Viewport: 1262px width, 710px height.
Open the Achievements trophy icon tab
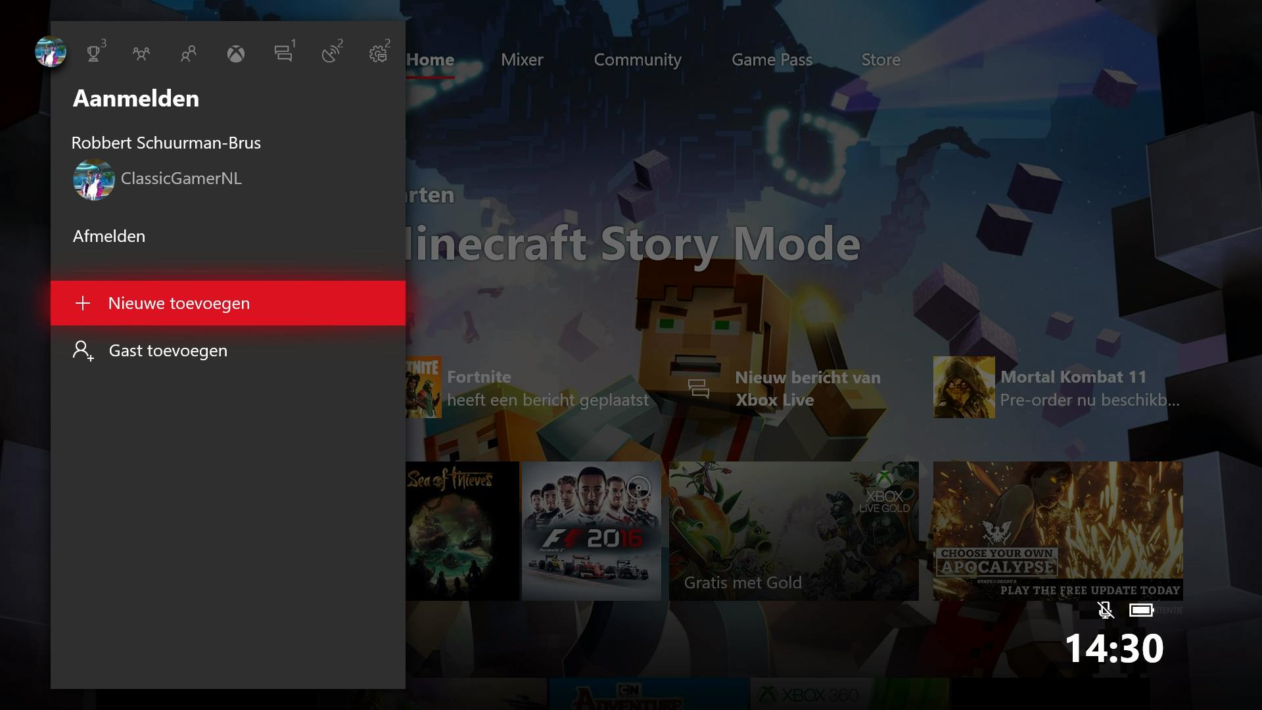coord(94,53)
